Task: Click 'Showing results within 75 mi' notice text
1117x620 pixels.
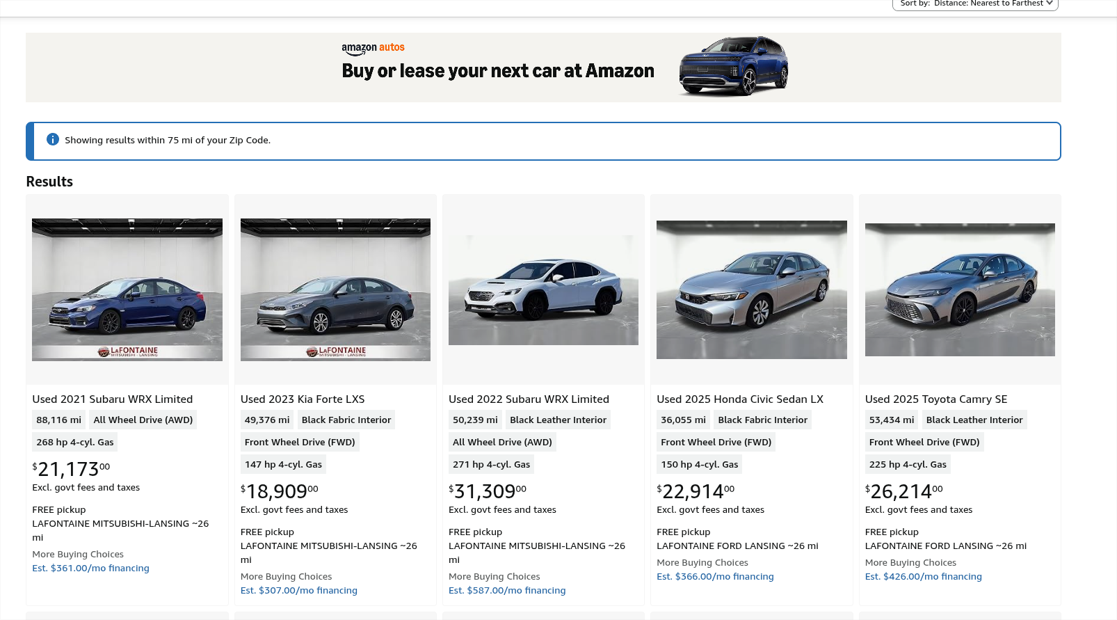Action: click(x=168, y=141)
